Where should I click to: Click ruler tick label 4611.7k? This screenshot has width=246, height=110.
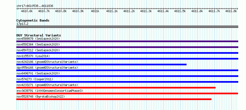point(214,11)
